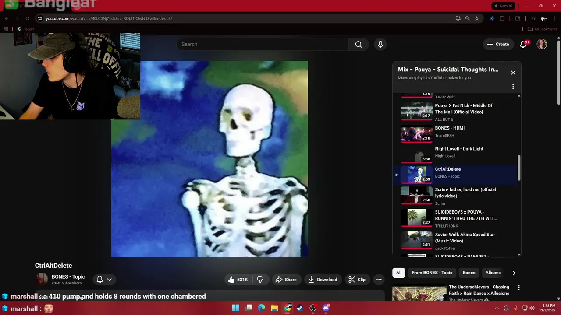
Task: Click the Create button
Action: [x=498, y=44]
